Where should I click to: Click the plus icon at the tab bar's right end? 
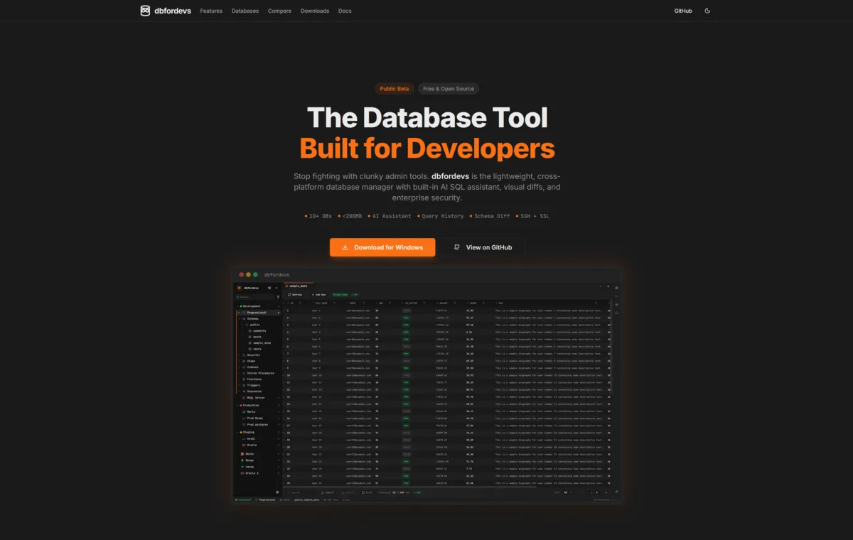tap(608, 286)
